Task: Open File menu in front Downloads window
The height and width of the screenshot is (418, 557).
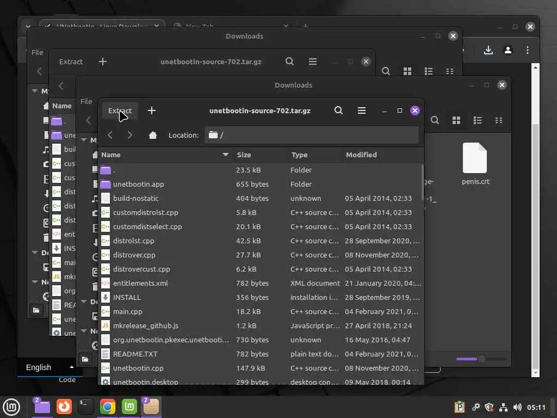Action: [86, 101]
